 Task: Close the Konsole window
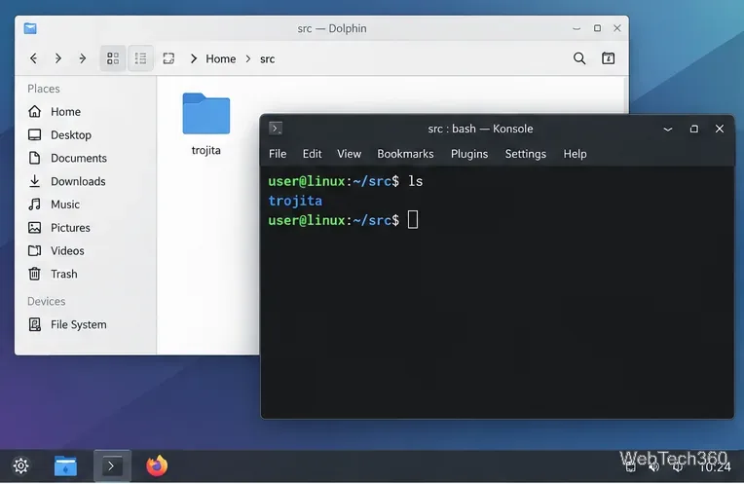point(720,129)
